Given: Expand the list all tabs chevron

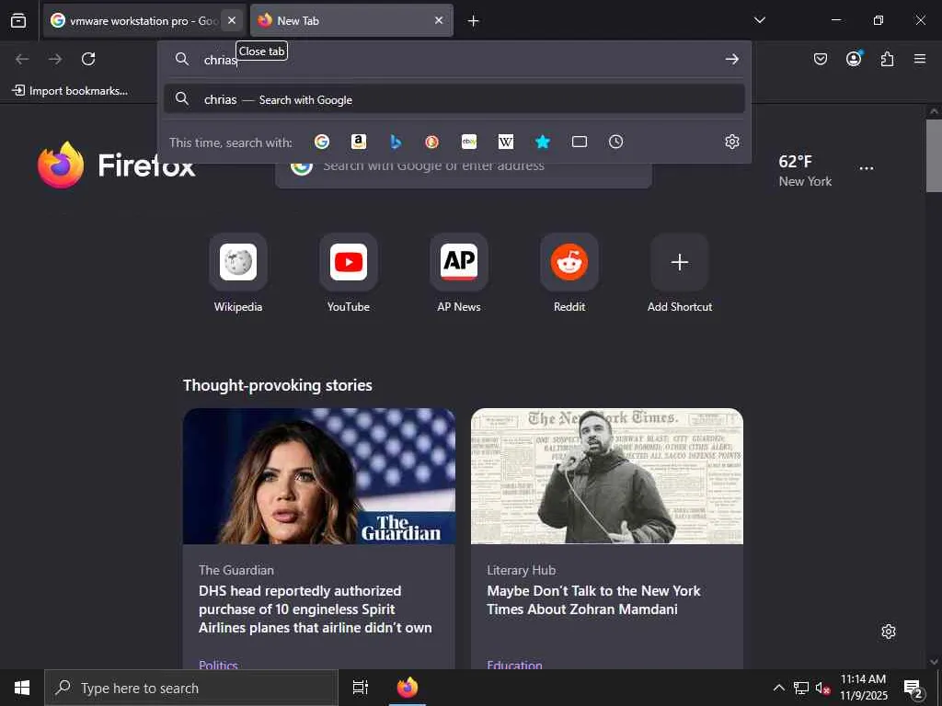Looking at the screenshot, I should point(759,20).
